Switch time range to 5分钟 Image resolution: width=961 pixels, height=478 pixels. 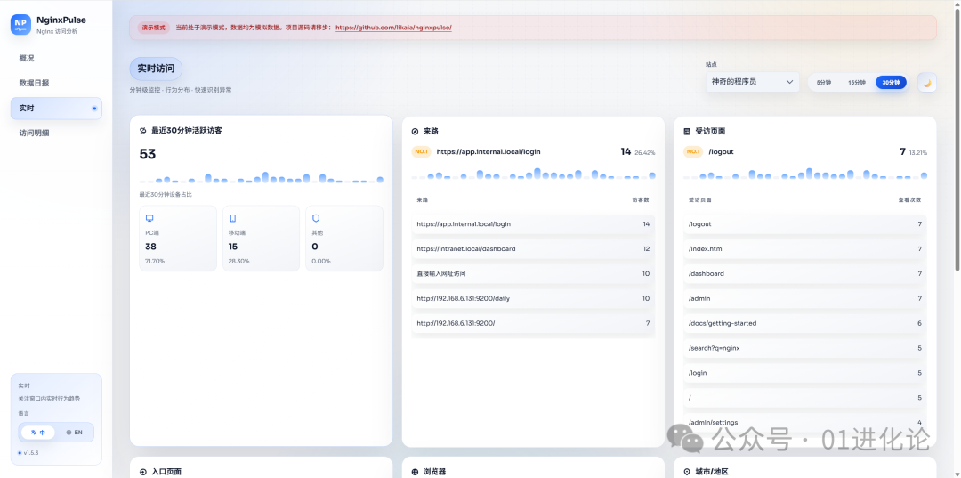(x=824, y=82)
